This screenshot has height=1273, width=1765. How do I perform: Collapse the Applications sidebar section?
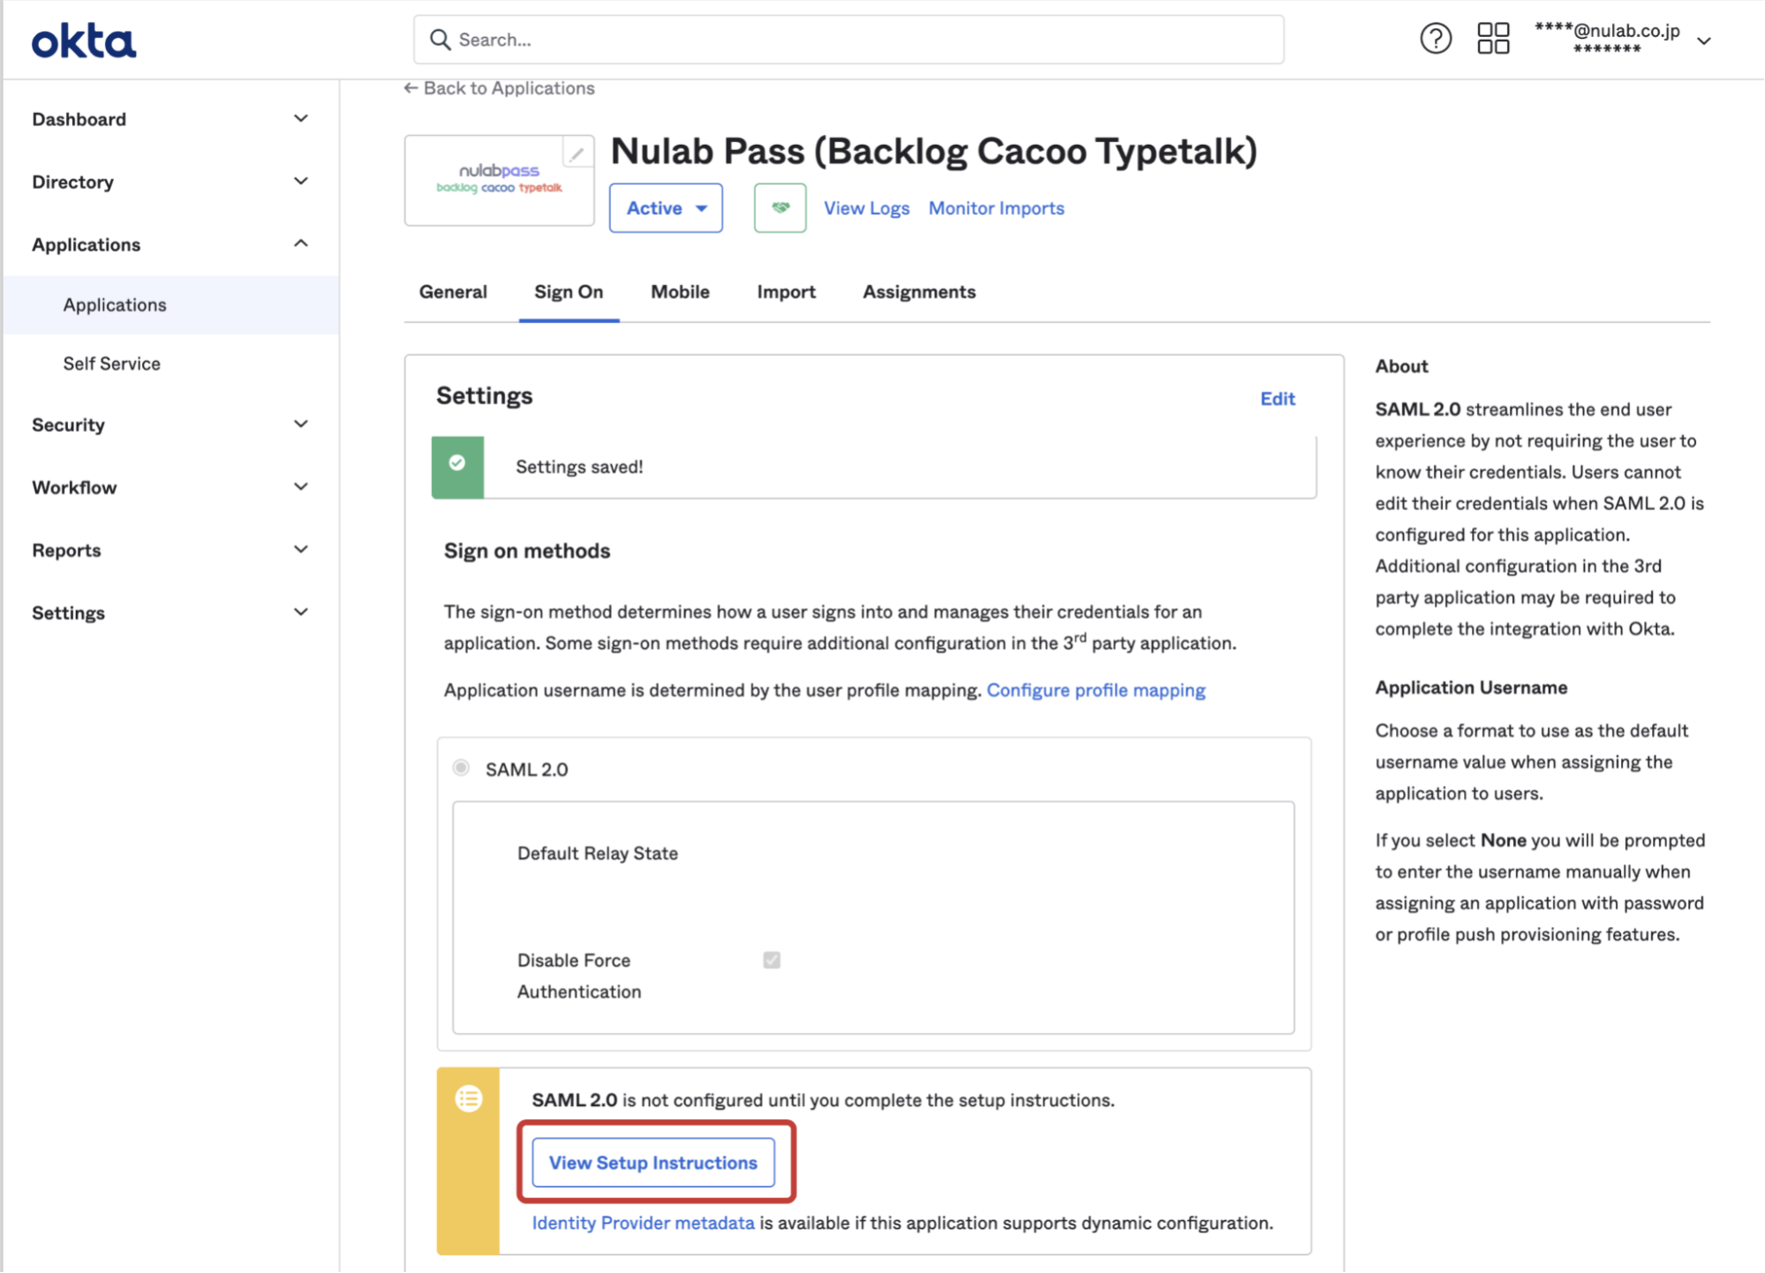(x=170, y=245)
